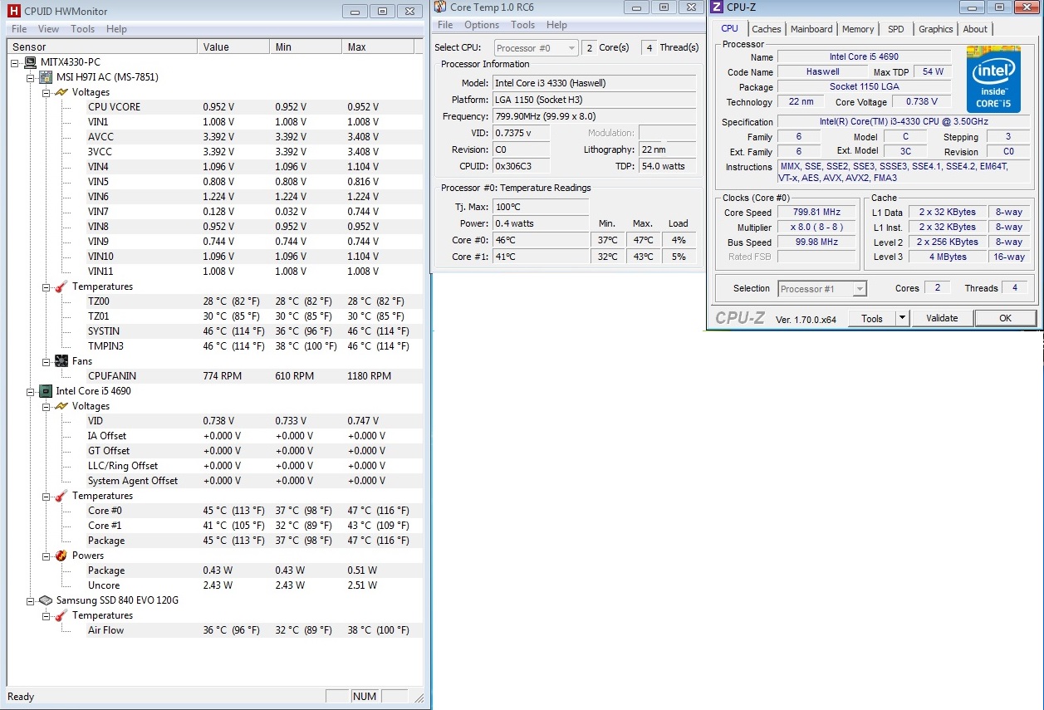This screenshot has height=710, width=1044.
Task: Switch to the Memory tab in CPU-Z
Action: pos(858,29)
